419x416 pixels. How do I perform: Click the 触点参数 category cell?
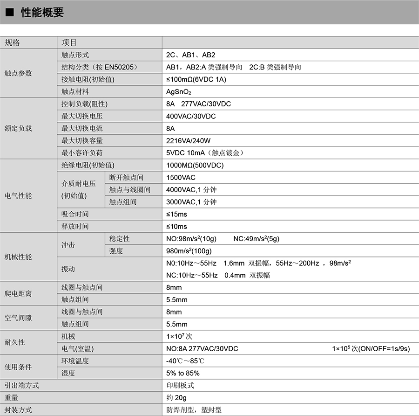pos(18,73)
